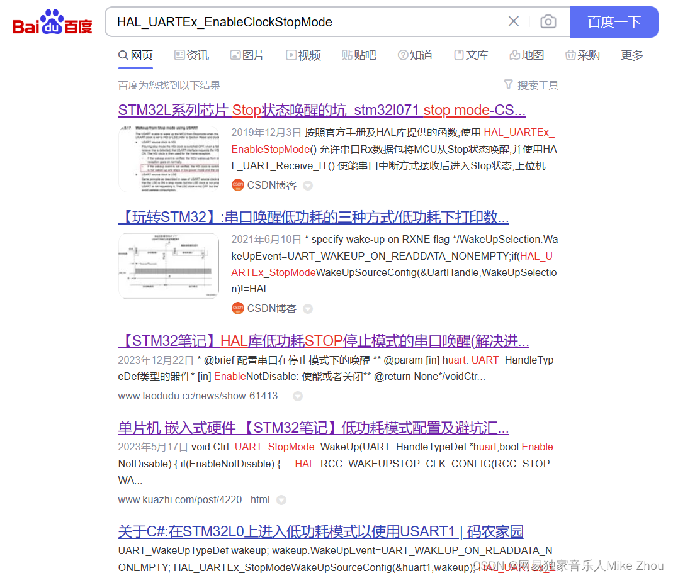The width and height of the screenshot is (673, 578).
Task: Click the 地图 map icon
Action: 515,55
